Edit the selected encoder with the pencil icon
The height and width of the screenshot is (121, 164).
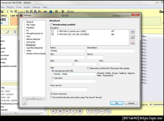click(x=133, y=37)
